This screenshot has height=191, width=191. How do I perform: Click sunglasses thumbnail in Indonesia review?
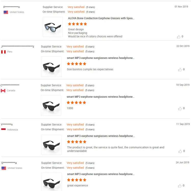[x=51, y=144]
